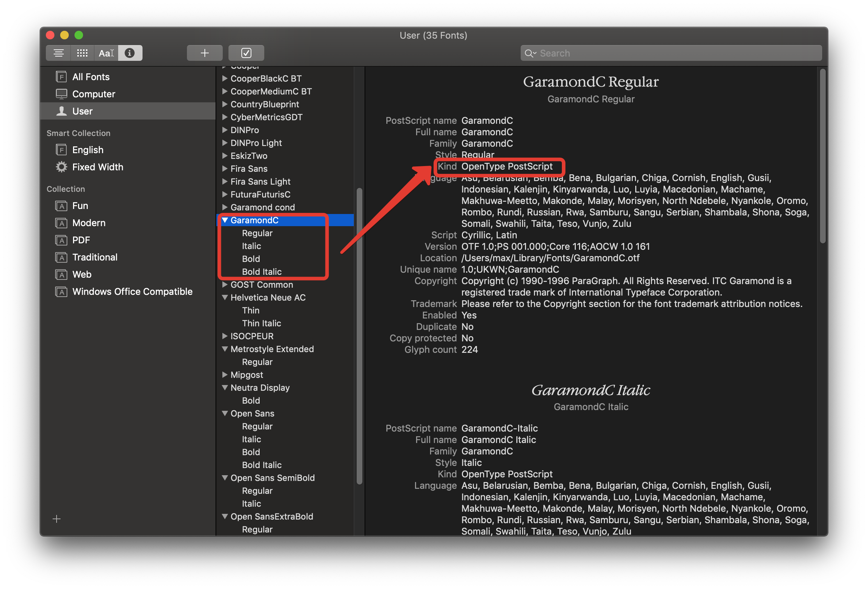Collapse the GaramondC font family
The width and height of the screenshot is (868, 589).
[x=225, y=220]
